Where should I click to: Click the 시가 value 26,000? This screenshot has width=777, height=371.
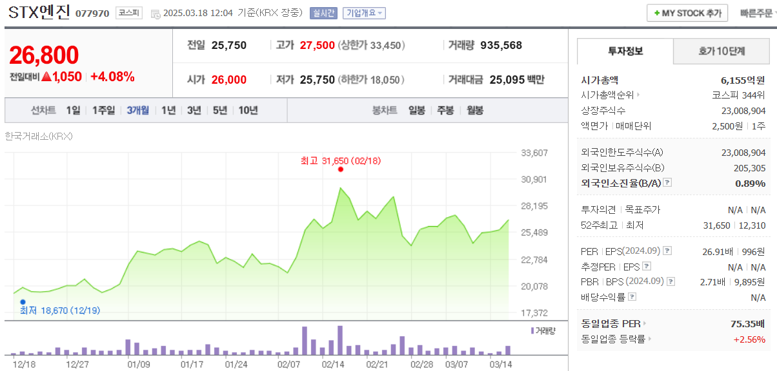228,80
